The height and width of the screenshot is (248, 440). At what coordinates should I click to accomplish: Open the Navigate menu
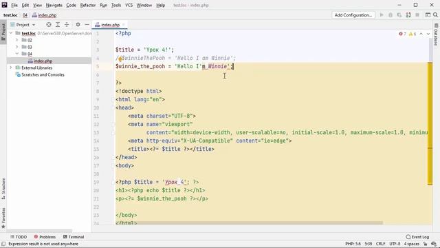(54, 5)
